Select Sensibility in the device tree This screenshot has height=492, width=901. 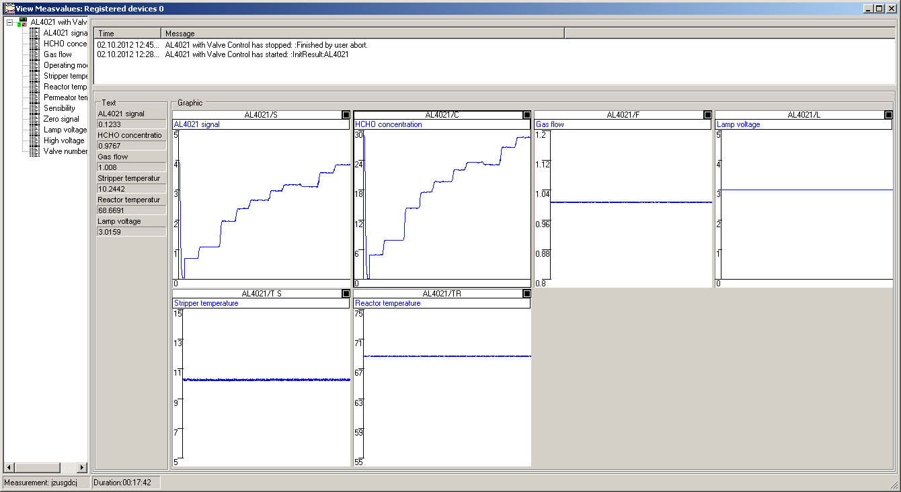tap(59, 108)
